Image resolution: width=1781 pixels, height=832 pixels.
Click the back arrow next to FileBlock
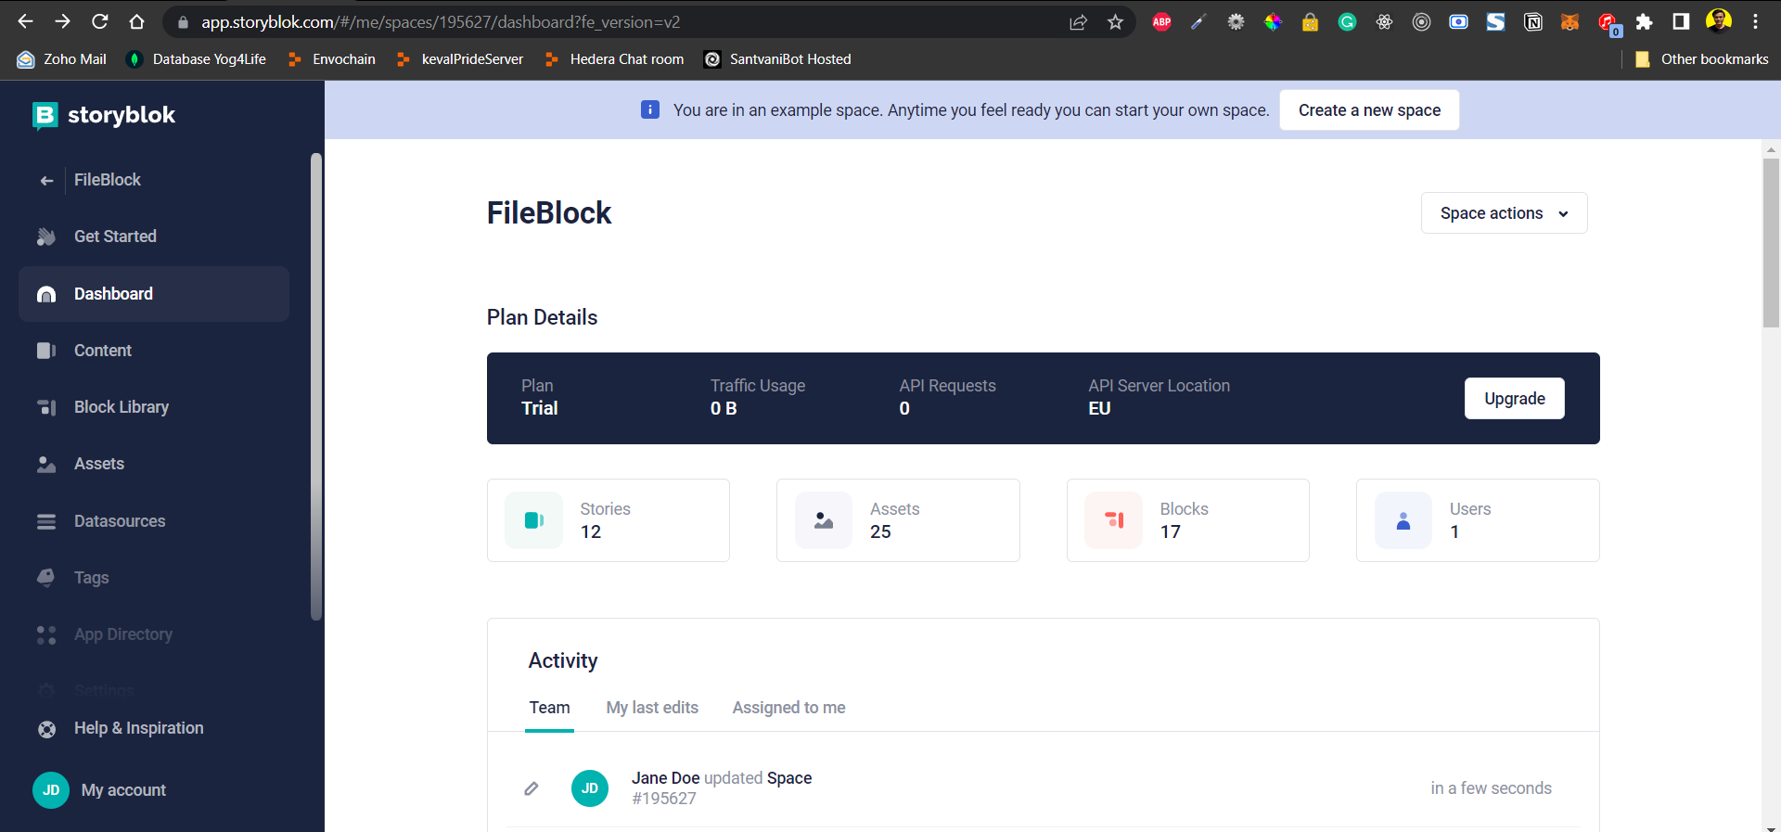pyautogui.click(x=46, y=181)
